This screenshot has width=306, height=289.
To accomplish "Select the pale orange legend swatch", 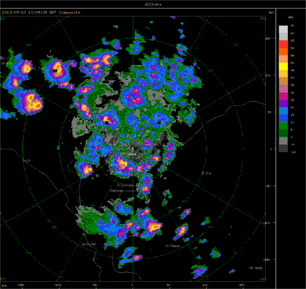I will point(283,59).
